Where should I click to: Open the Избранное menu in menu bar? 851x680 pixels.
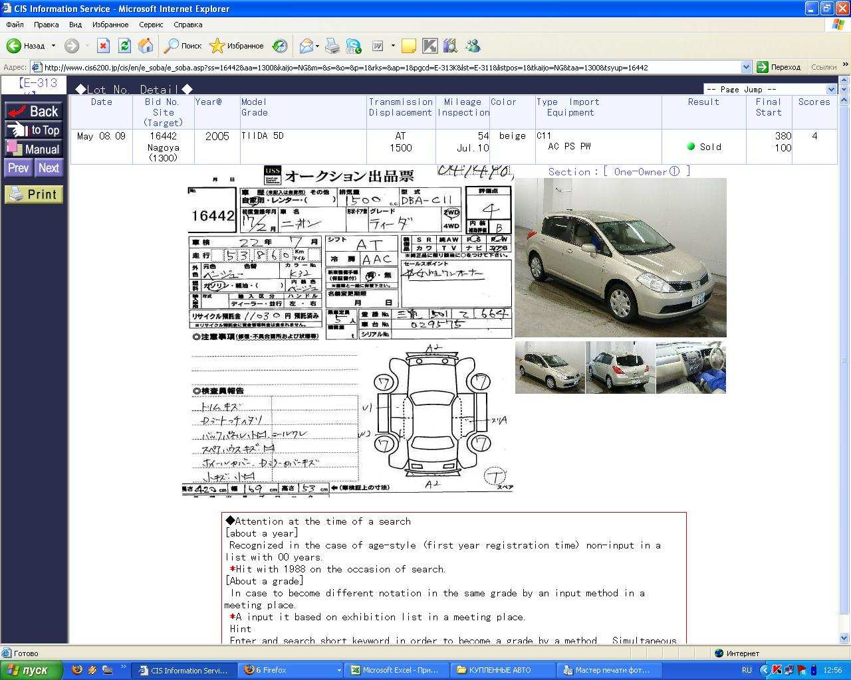[110, 25]
